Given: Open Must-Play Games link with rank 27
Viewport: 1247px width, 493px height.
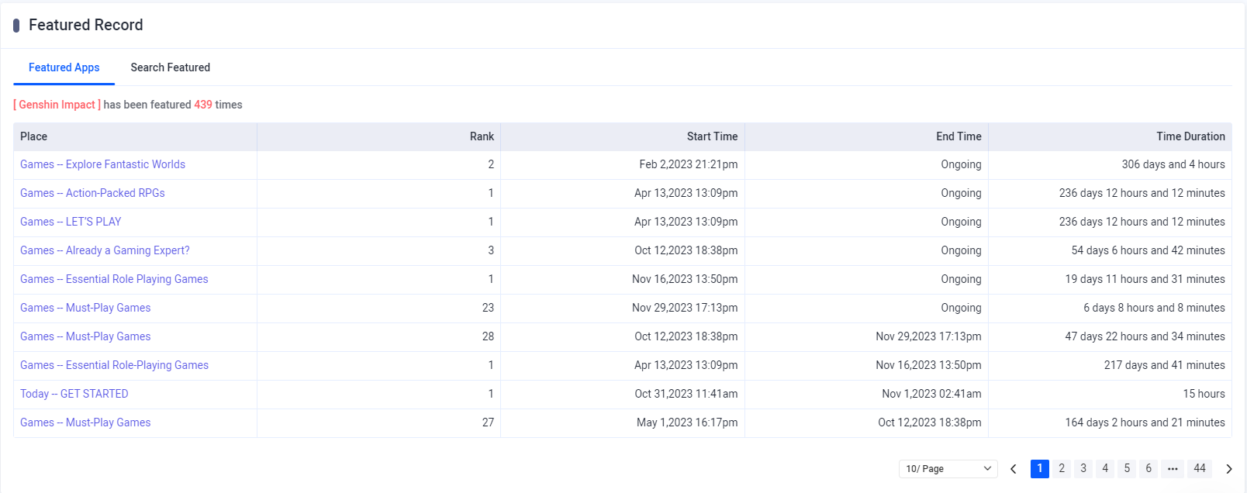Looking at the screenshot, I should click(x=85, y=422).
